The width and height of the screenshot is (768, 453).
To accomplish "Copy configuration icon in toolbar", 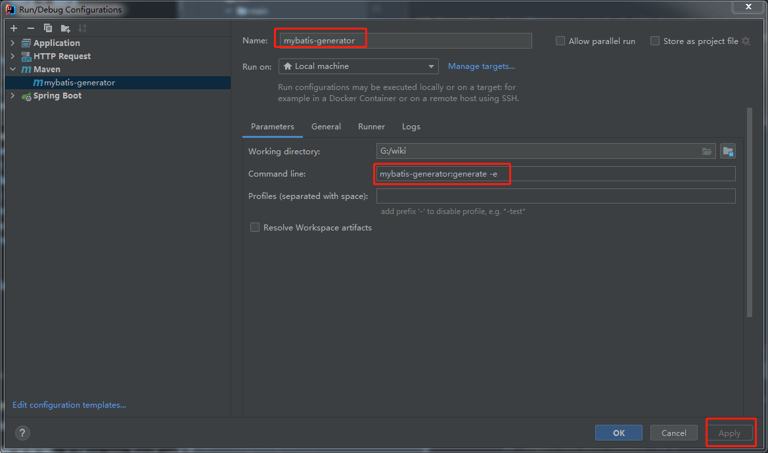I will [x=47, y=28].
